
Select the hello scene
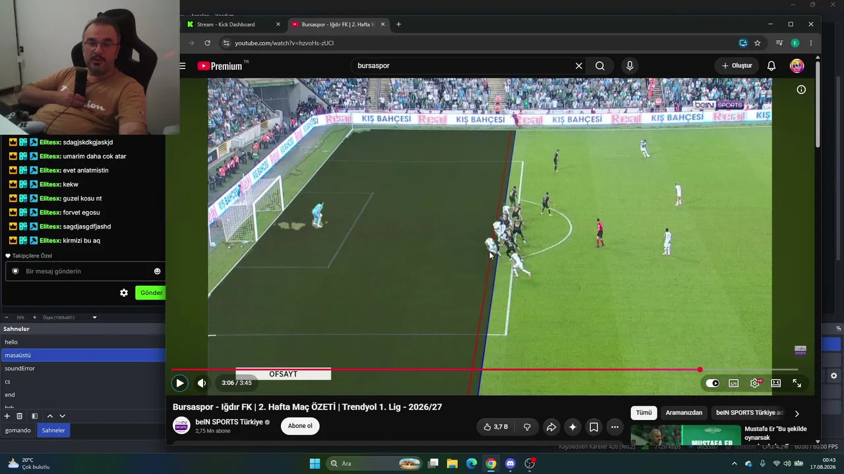[82, 342]
